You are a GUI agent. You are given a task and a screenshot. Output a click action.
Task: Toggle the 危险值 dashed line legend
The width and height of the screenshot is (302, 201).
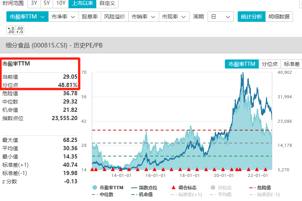point(252,187)
